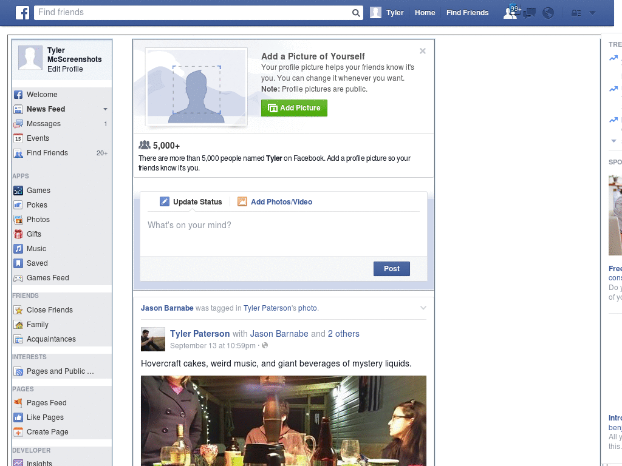Click Tyler's profile thumbnail in top bar

pyautogui.click(x=375, y=13)
